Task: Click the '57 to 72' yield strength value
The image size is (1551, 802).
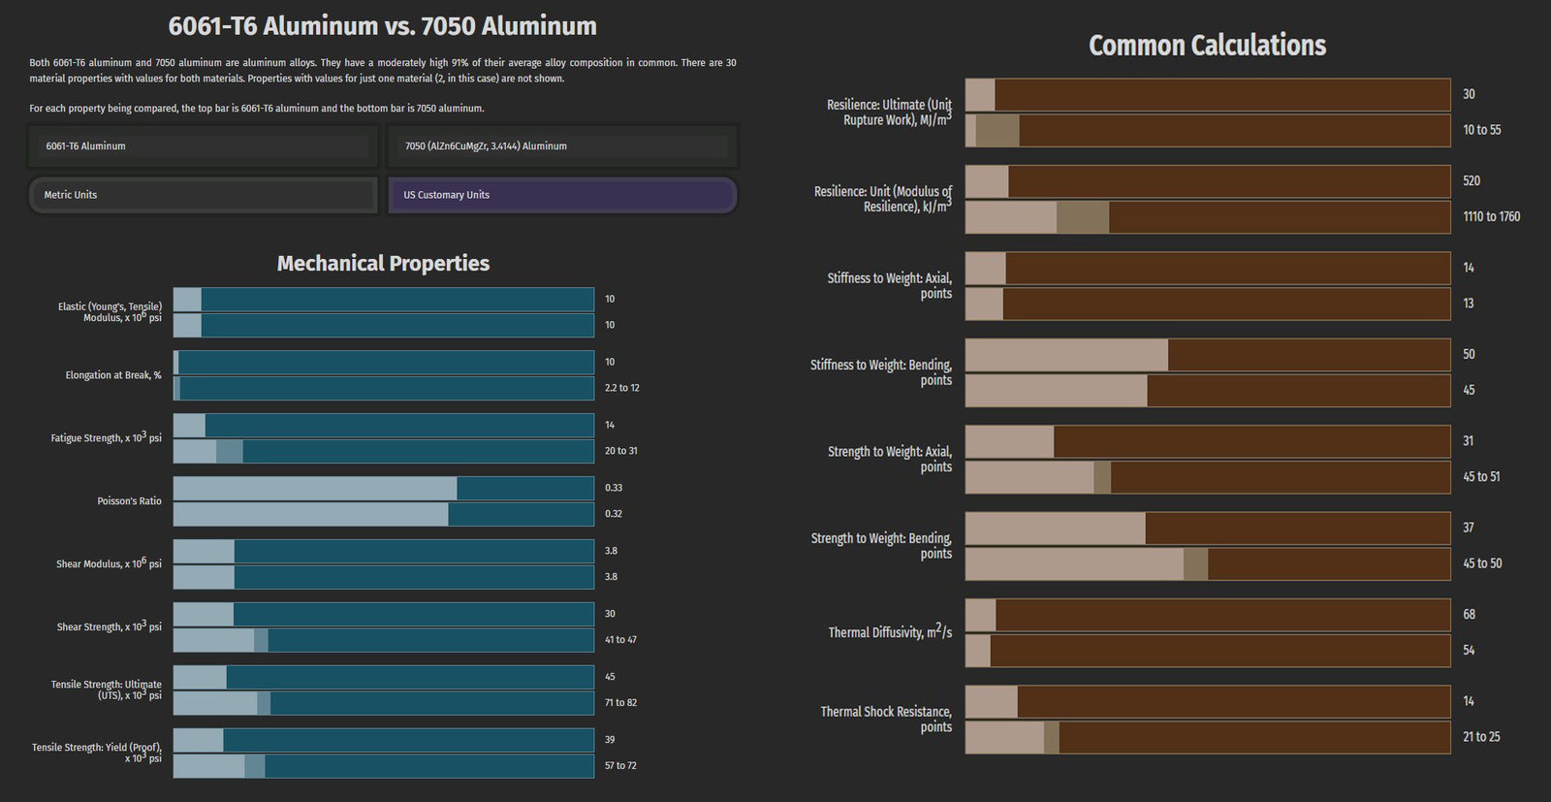Action: pos(621,766)
